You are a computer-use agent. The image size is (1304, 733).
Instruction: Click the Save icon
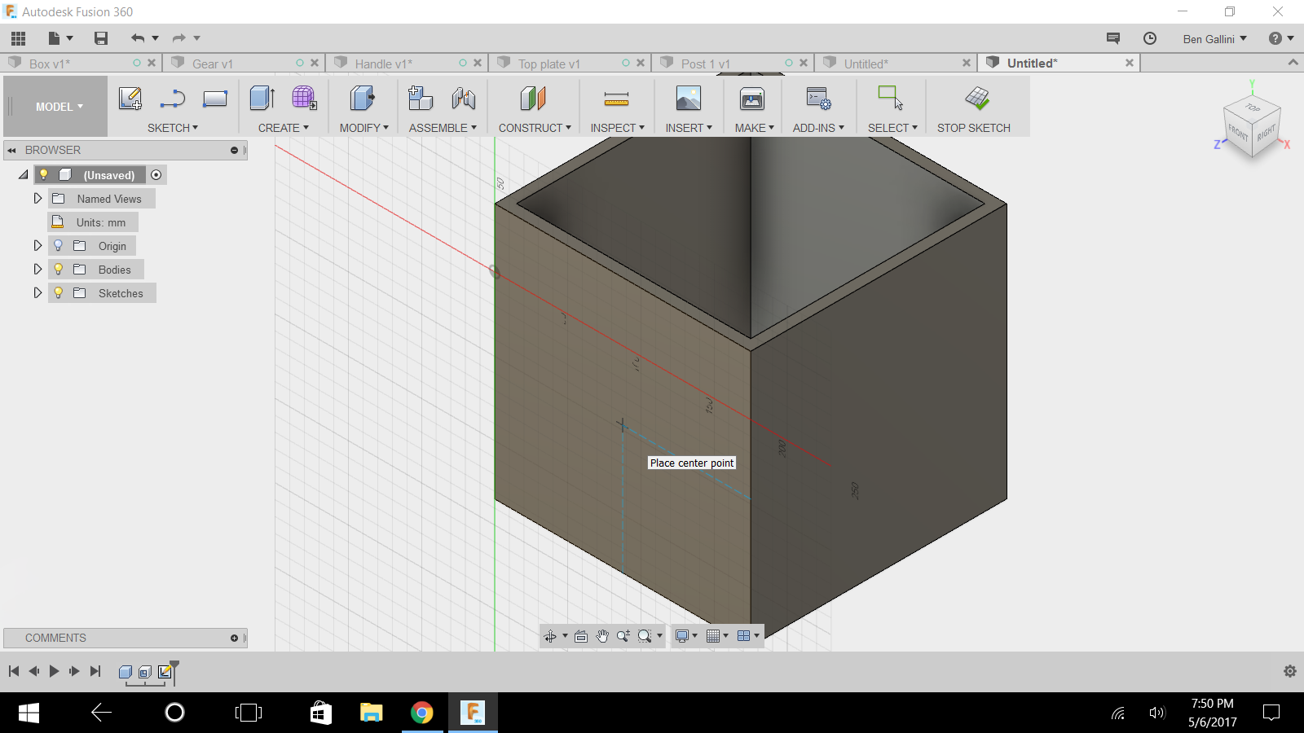(101, 38)
